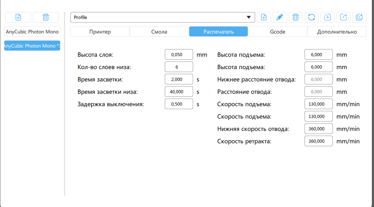
Task: Click the stacked-pages export all icon
Action: (359, 17)
